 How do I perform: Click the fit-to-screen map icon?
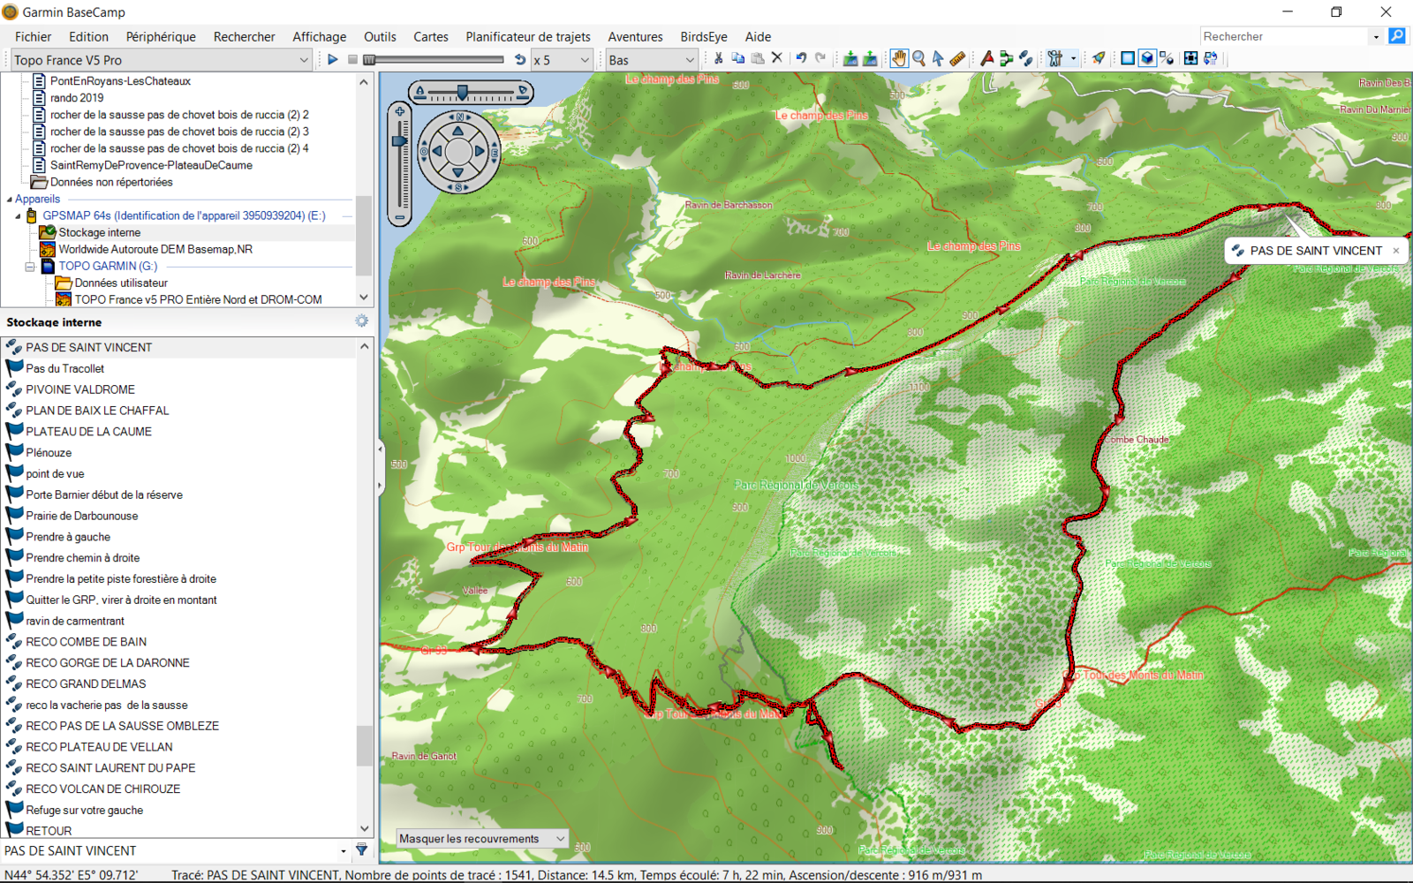coord(1190,58)
